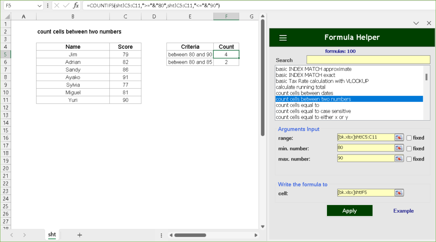
Task: Click range selector icon for max. number
Action: coord(399,158)
